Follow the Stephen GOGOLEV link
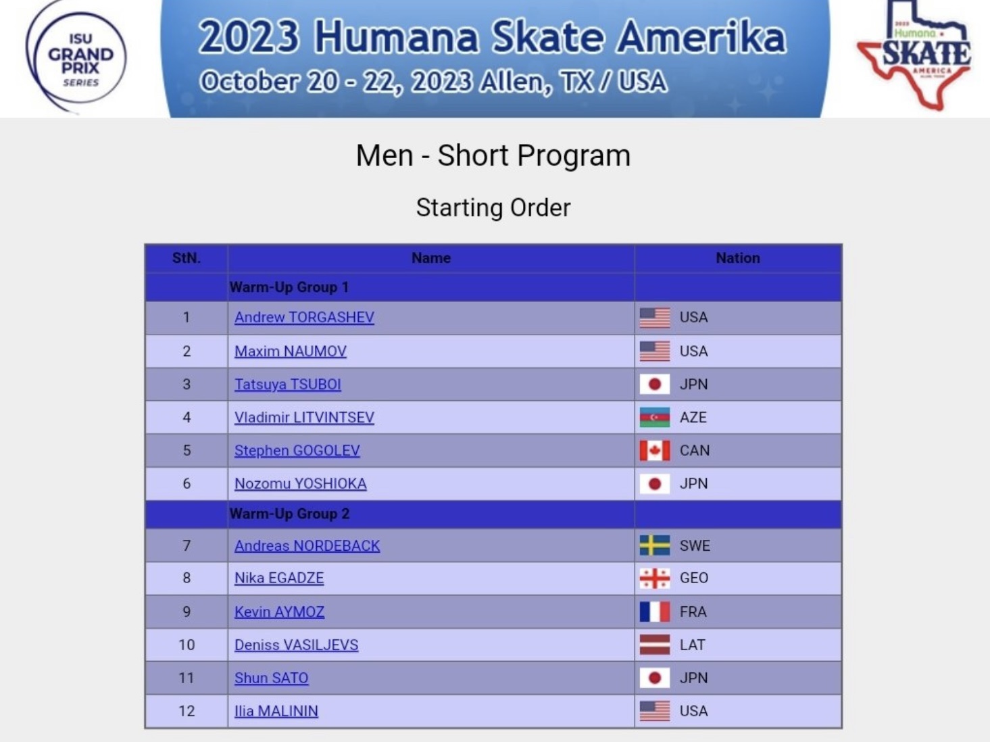This screenshot has height=742, width=990. pyautogui.click(x=297, y=451)
